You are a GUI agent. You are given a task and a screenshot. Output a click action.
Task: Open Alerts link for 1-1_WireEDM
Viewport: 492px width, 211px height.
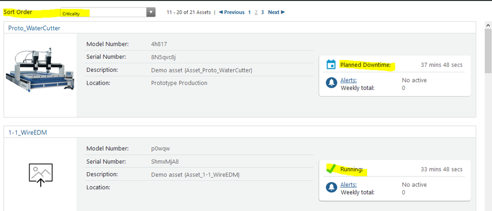pyautogui.click(x=348, y=184)
